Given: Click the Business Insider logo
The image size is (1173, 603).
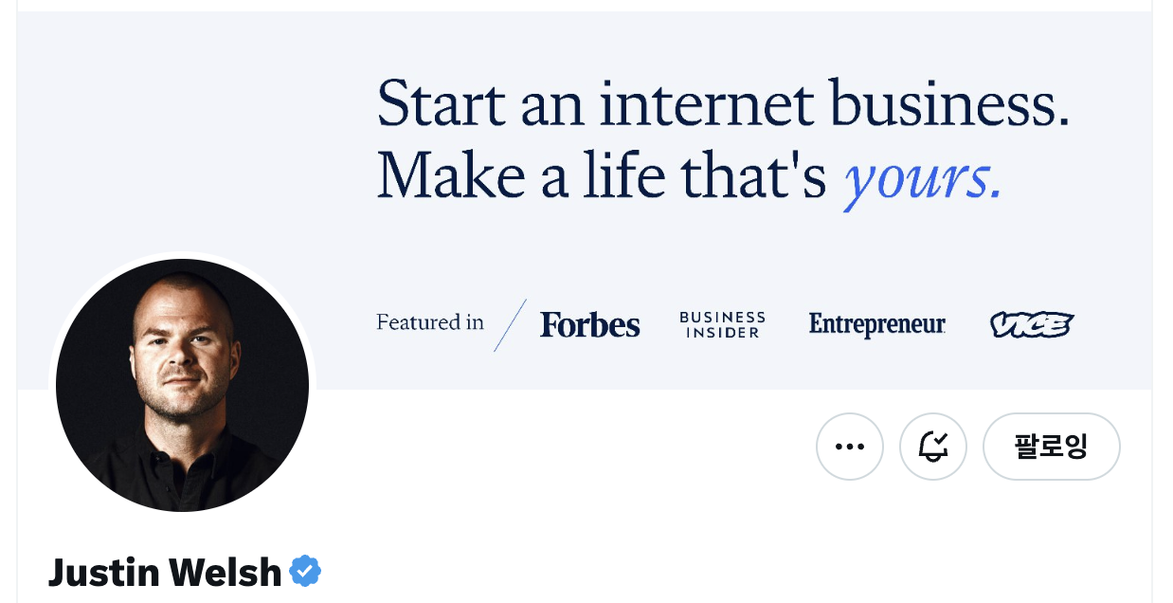Looking at the screenshot, I should pyautogui.click(x=722, y=324).
